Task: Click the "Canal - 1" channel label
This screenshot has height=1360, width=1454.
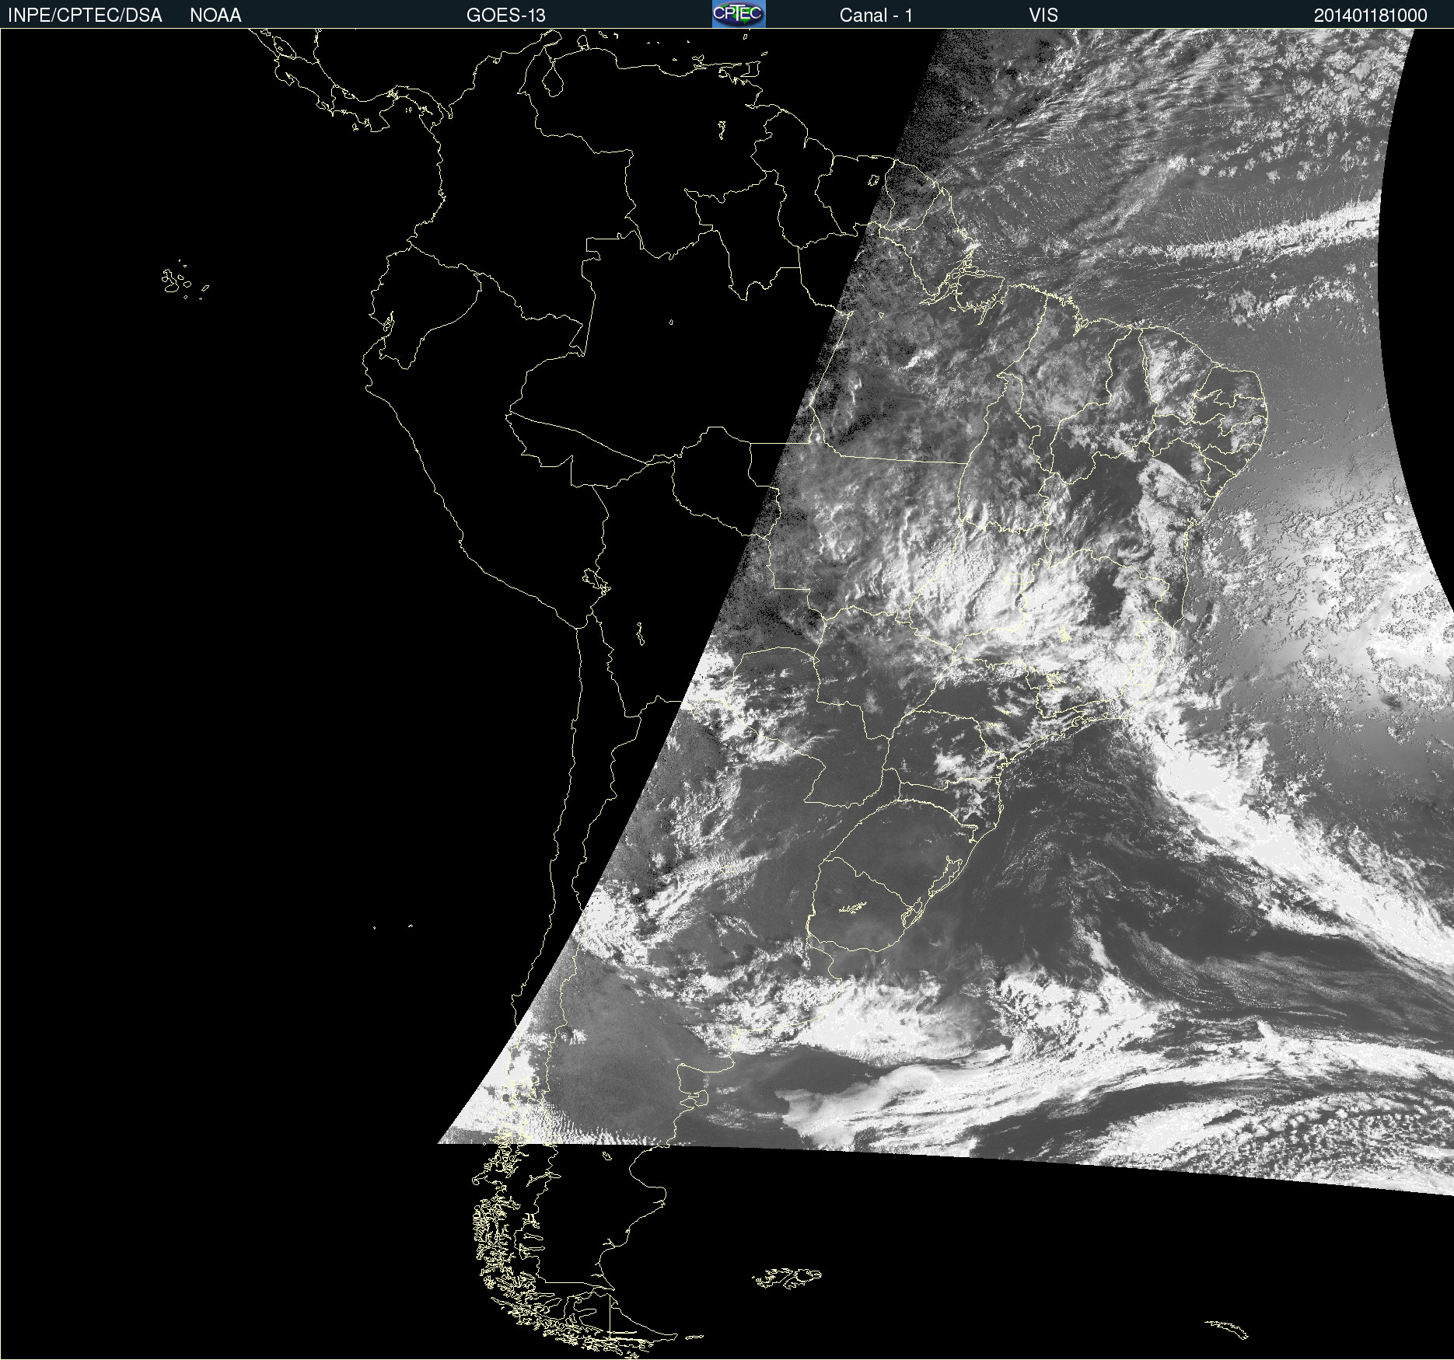Action: (x=876, y=16)
